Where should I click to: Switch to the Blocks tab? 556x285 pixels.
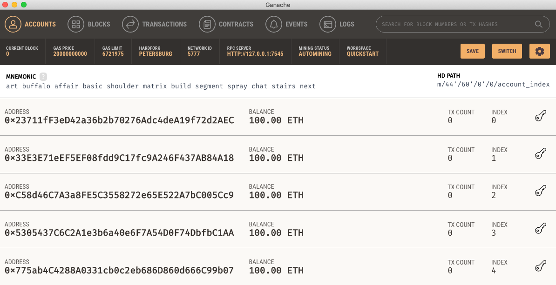89,24
